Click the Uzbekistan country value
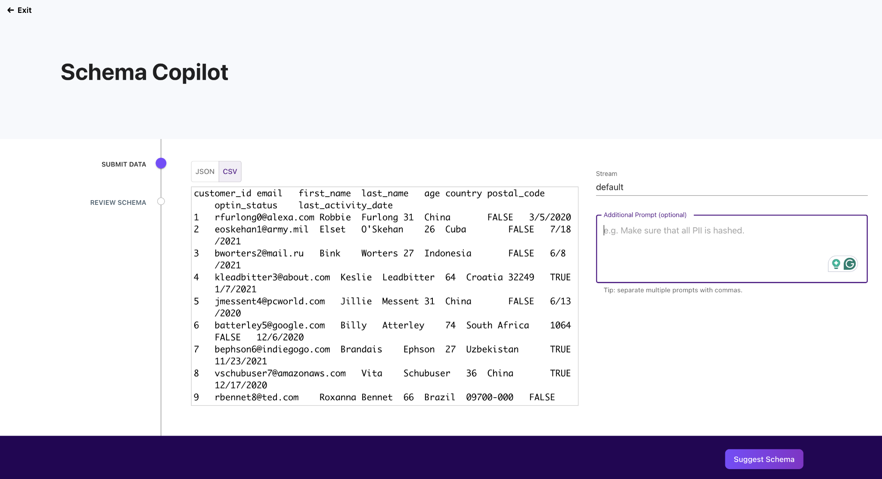The width and height of the screenshot is (882, 479). coord(492,350)
